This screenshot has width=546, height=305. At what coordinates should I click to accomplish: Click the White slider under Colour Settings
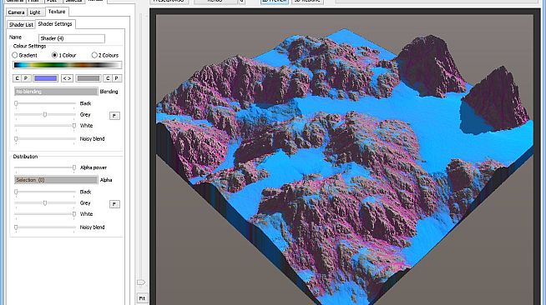coord(45,125)
